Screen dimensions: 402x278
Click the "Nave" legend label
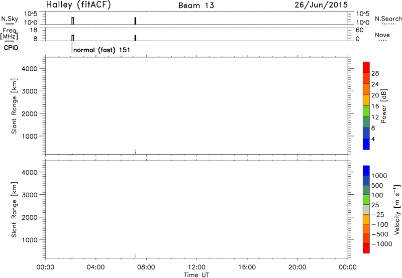pos(382,35)
